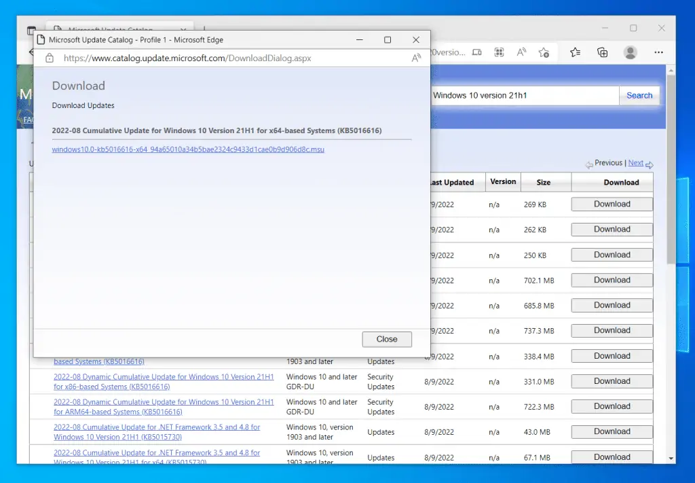Screen dimensions: 695x483
Task: Click the lock icon in dialog address bar
Action: 50,58
